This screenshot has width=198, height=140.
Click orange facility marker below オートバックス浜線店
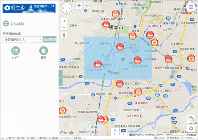(x=138, y=92)
